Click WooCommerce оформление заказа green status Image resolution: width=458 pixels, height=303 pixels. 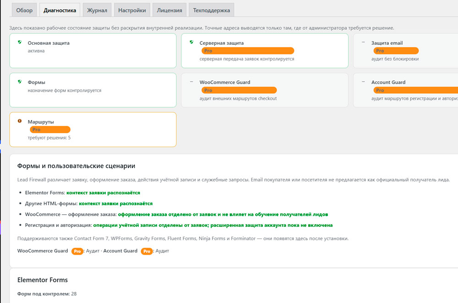click(223, 214)
